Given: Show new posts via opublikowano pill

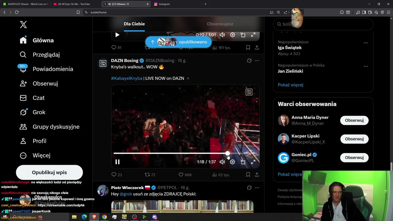Looking at the screenshot, I should (178, 42).
